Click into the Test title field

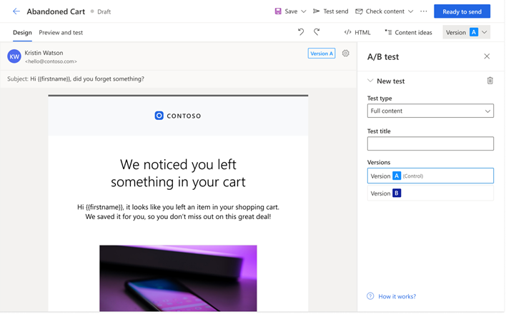[430, 143]
